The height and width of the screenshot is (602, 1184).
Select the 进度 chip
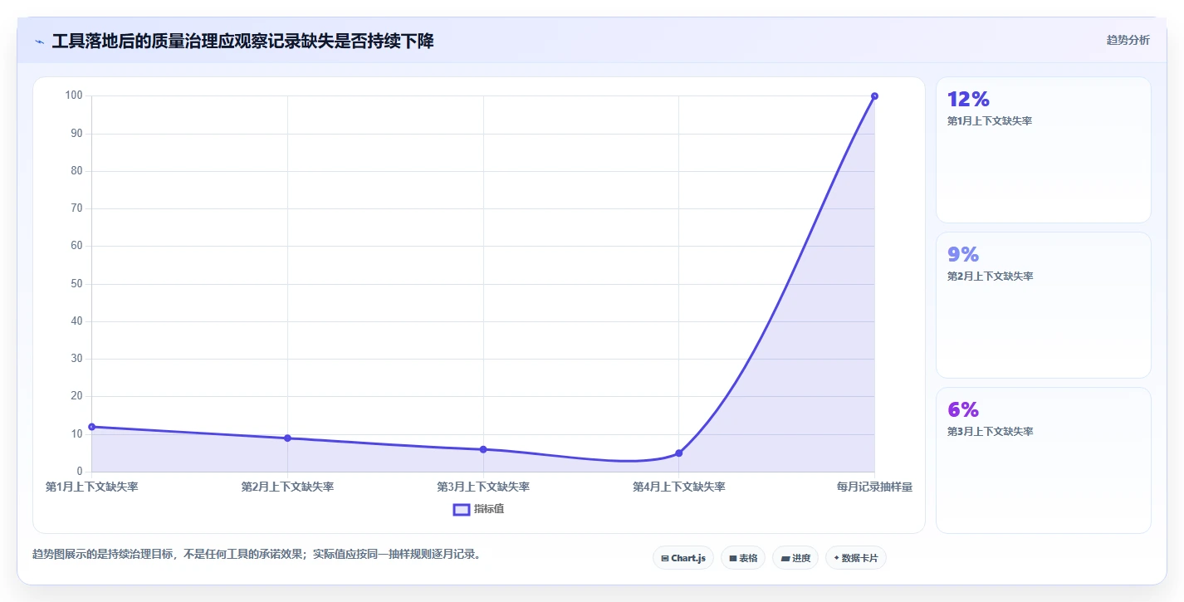[x=795, y=558]
